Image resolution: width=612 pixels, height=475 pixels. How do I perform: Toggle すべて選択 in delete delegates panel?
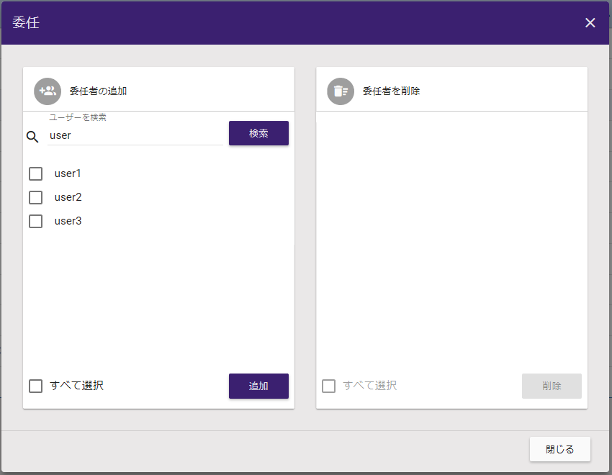tap(328, 386)
